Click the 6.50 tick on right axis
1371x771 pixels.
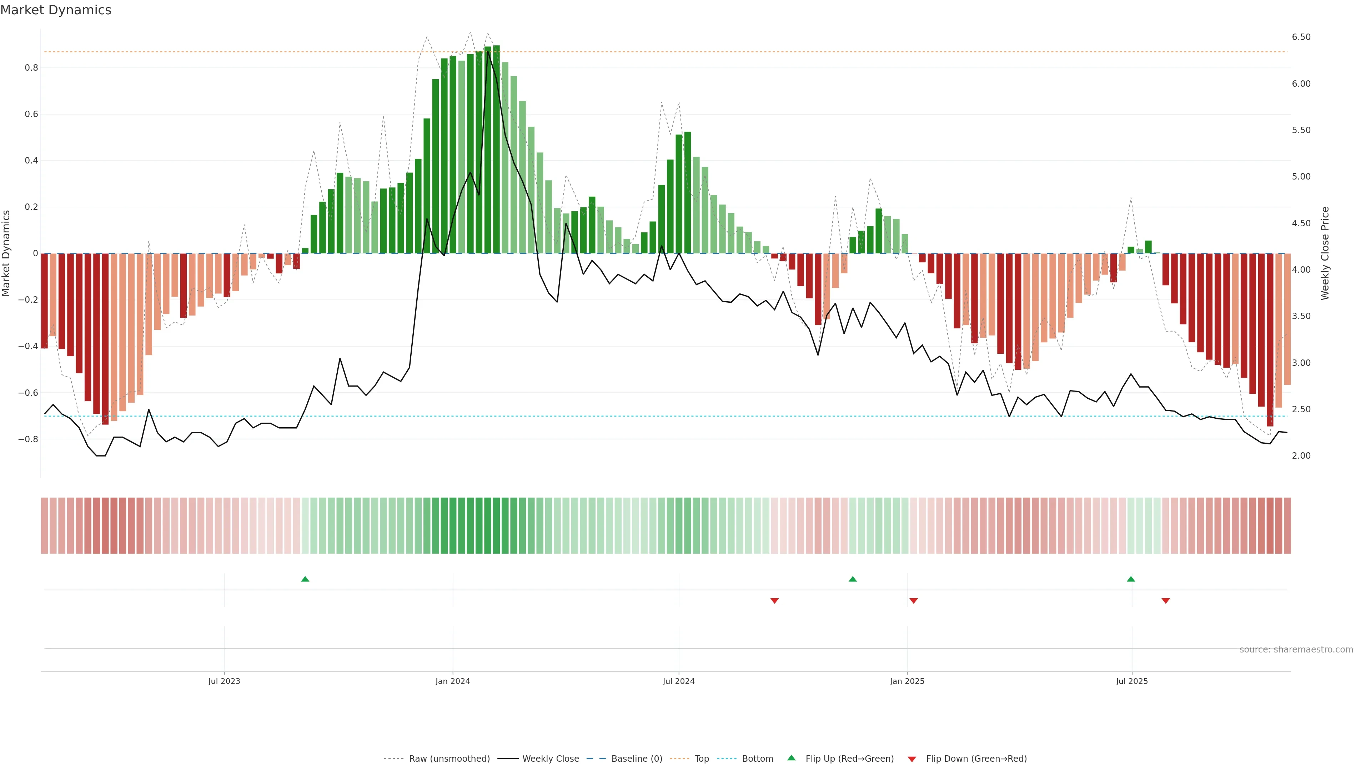(1301, 37)
